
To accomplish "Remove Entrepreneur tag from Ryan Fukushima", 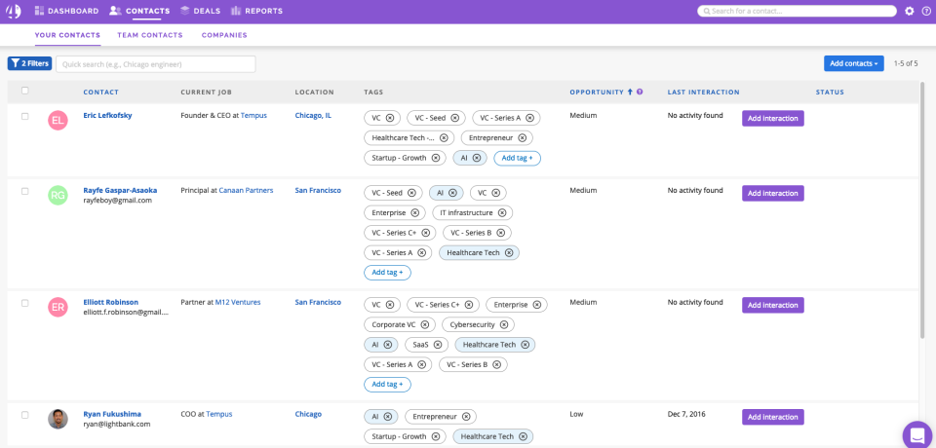I will pyautogui.click(x=466, y=417).
